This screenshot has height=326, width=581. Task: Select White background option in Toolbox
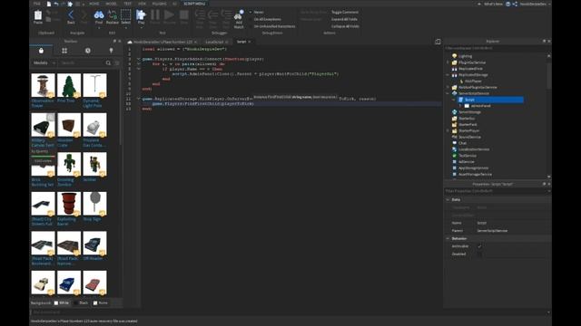pyautogui.click(x=62, y=303)
